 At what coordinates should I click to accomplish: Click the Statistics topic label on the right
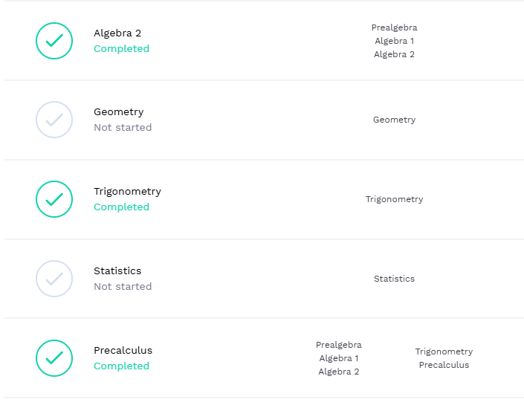(394, 279)
